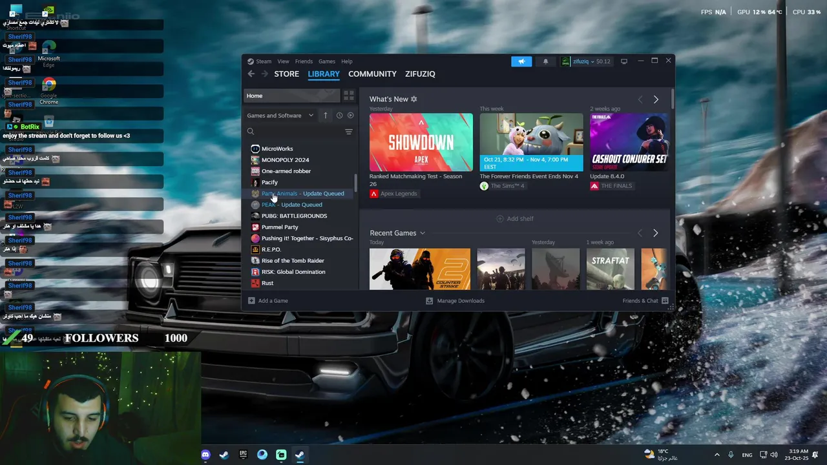Screen dimensions: 827x465
Task: Show next What's New items
Action: pyautogui.click(x=656, y=99)
